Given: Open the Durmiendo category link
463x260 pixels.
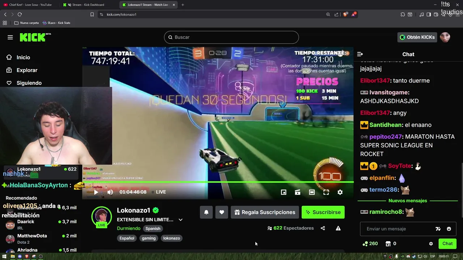Looking at the screenshot, I should click(x=128, y=228).
